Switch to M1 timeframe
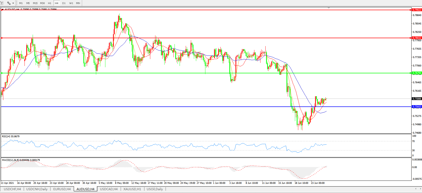422x193 pixels. 21,3
